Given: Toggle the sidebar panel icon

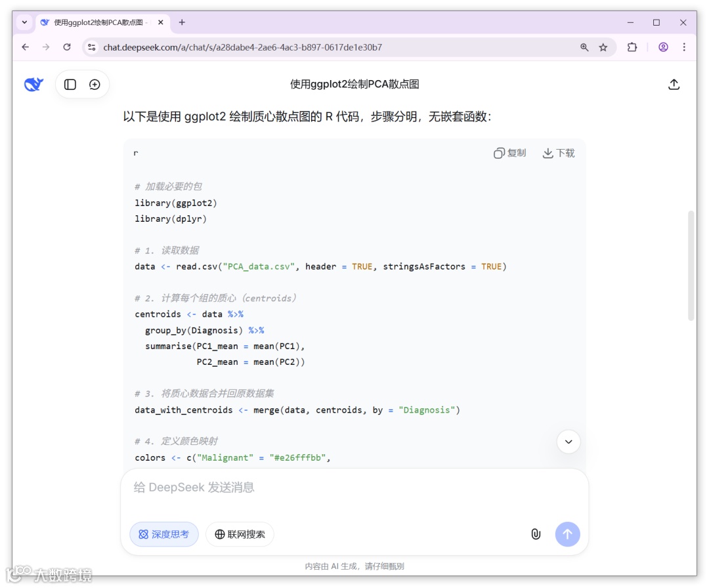Looking at the screenshot, I should point(70,85).
